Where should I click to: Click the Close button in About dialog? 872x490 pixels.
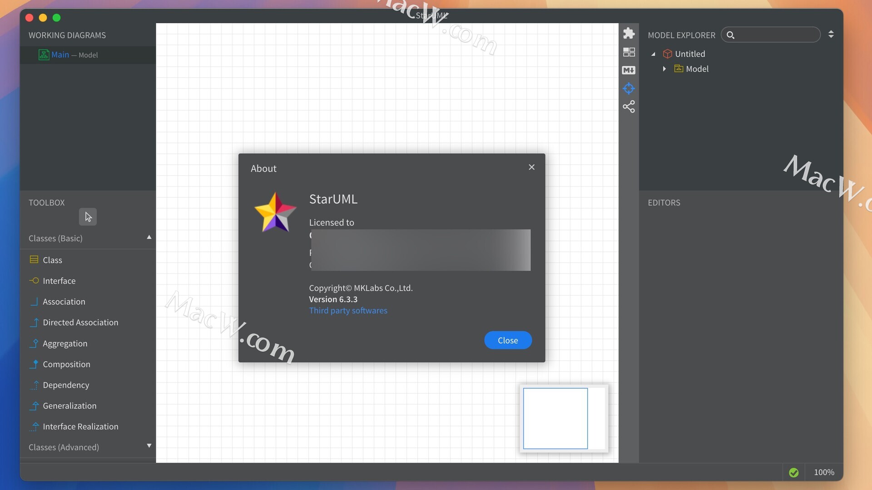coord(508,340)
